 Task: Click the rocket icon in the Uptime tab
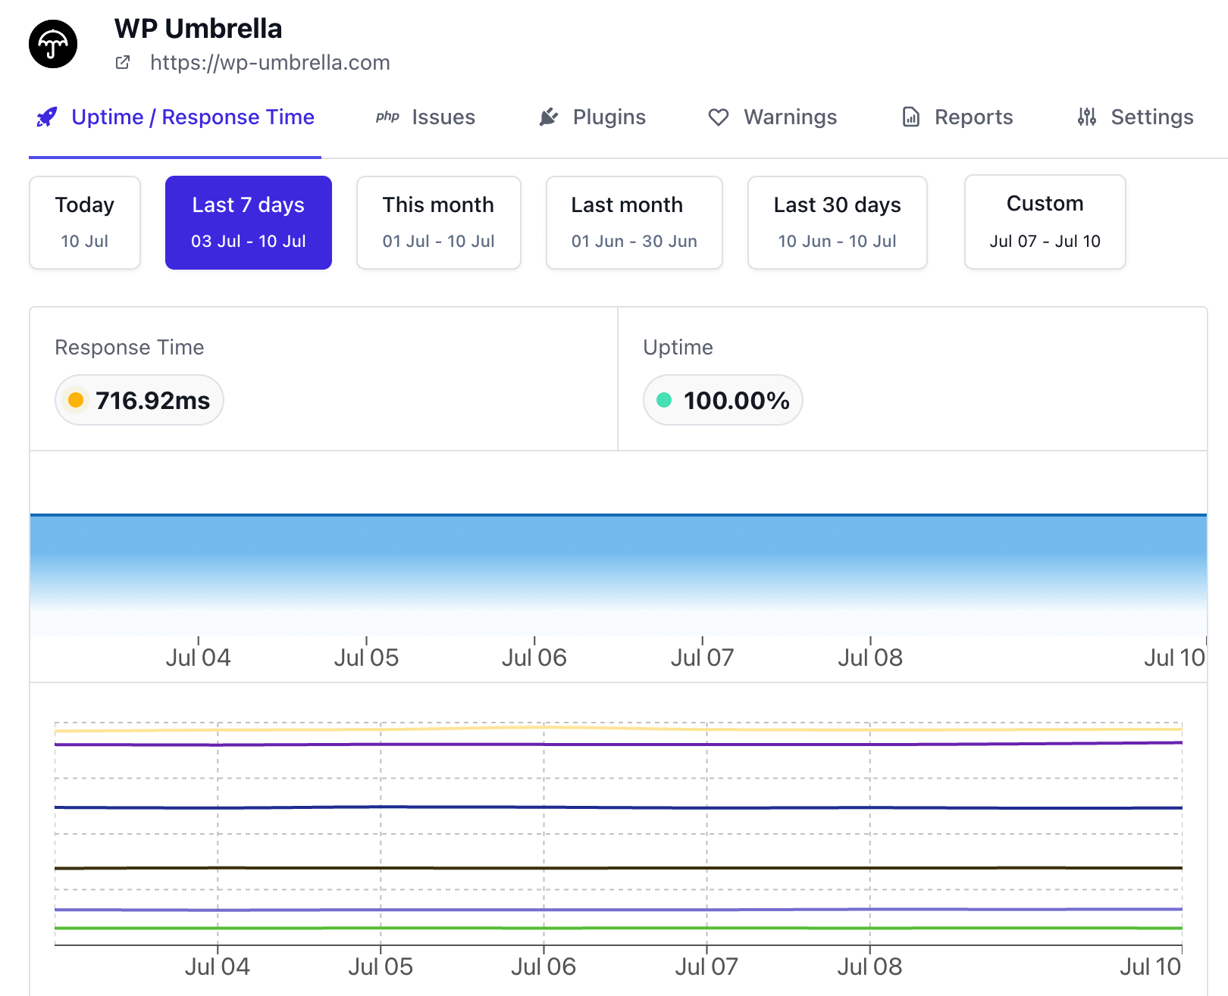point(47,117)
